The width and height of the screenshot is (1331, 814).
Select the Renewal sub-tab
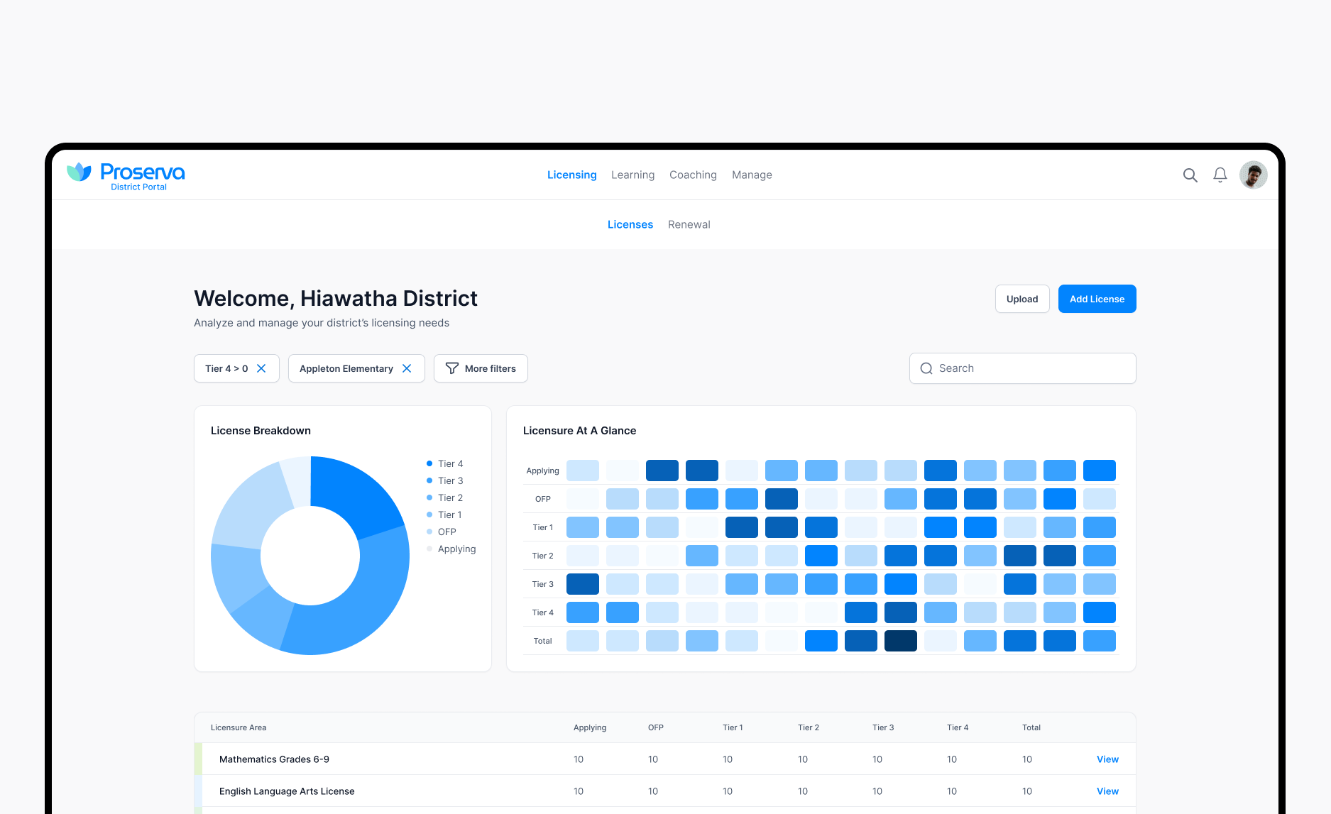(x=689, y=224)
